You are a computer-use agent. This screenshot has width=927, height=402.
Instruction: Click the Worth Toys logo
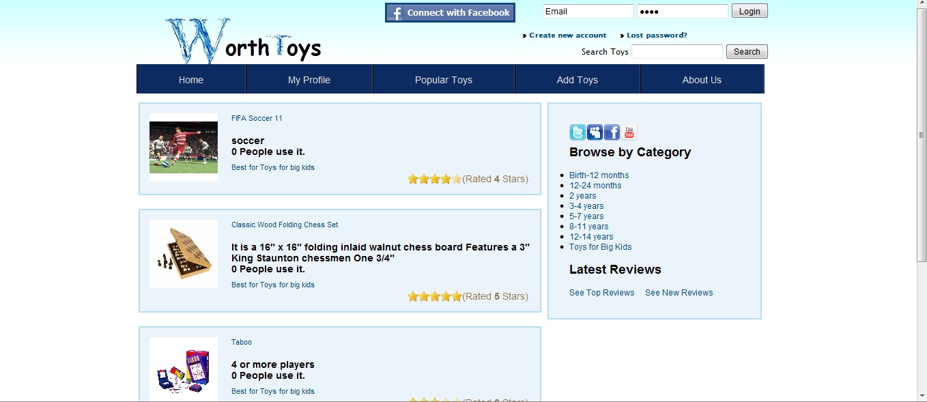pyautogui.click(x=242, y=42)
